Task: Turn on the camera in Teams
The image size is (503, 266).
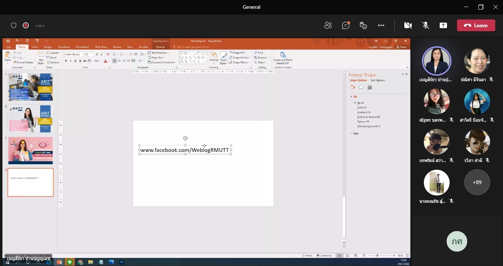Action: [408, 25]
